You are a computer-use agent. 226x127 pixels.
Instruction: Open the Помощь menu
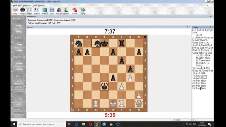42,6
